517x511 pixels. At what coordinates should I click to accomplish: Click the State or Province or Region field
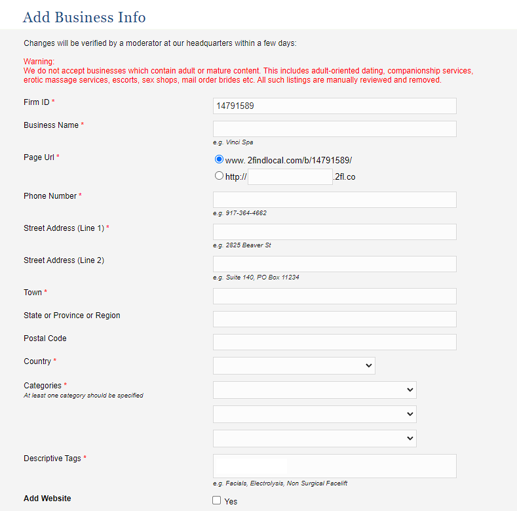pyautogui.click(x=335, y=319)
